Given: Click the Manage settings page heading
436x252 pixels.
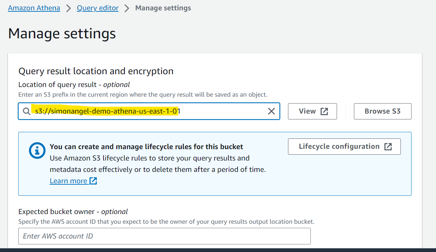Looking at the screenshot, I should [62, 33].
